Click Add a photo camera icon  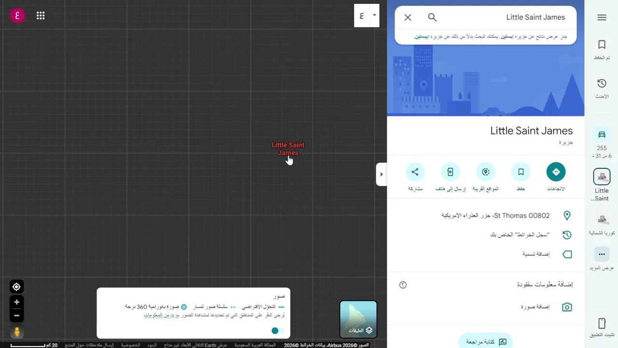pyautogui.click(x=567, y=307)
